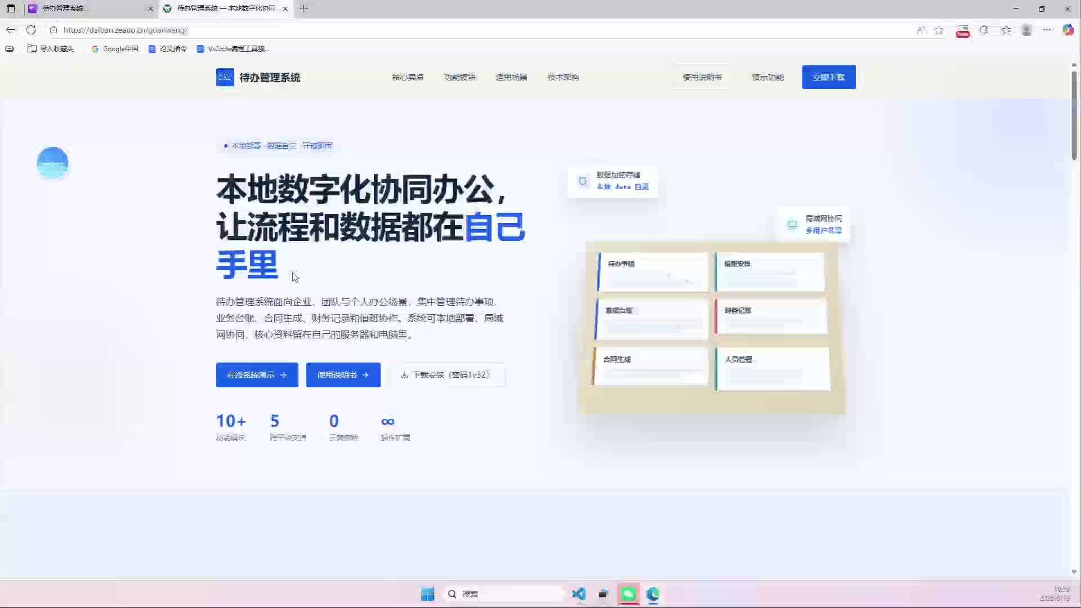The image size is (1081, 608).
Task: Open the Windows Start menu
Action: click(427, 594)
